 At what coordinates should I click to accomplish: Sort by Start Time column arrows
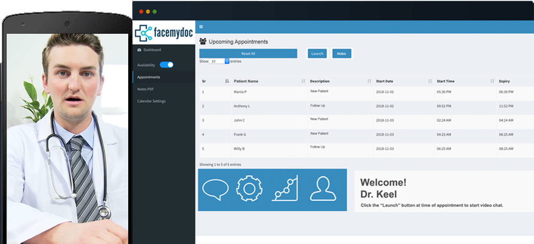click(x=492, y=81)
